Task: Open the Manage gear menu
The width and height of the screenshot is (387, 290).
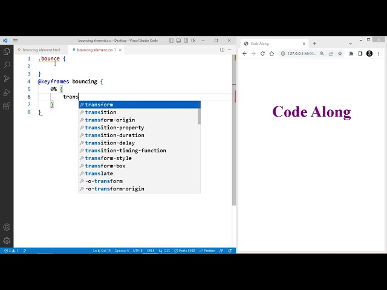Action: [x=7, y=240]
